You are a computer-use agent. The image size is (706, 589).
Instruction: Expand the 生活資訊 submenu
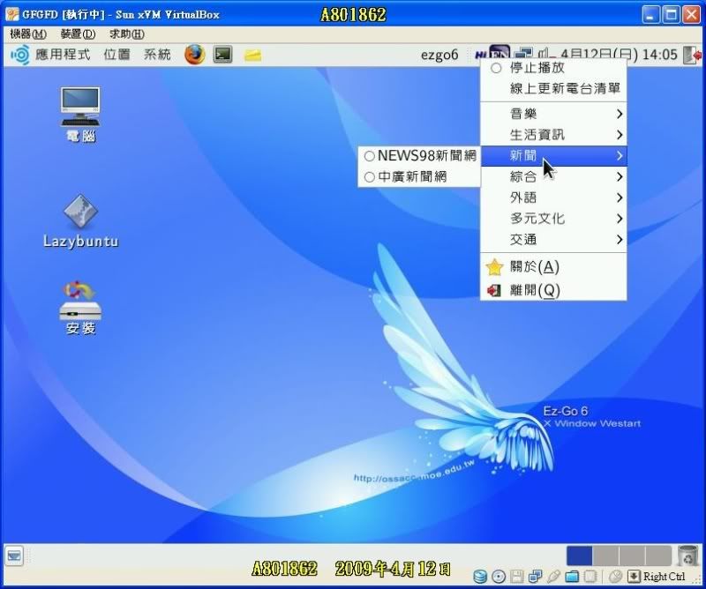[x=553, y=135]
